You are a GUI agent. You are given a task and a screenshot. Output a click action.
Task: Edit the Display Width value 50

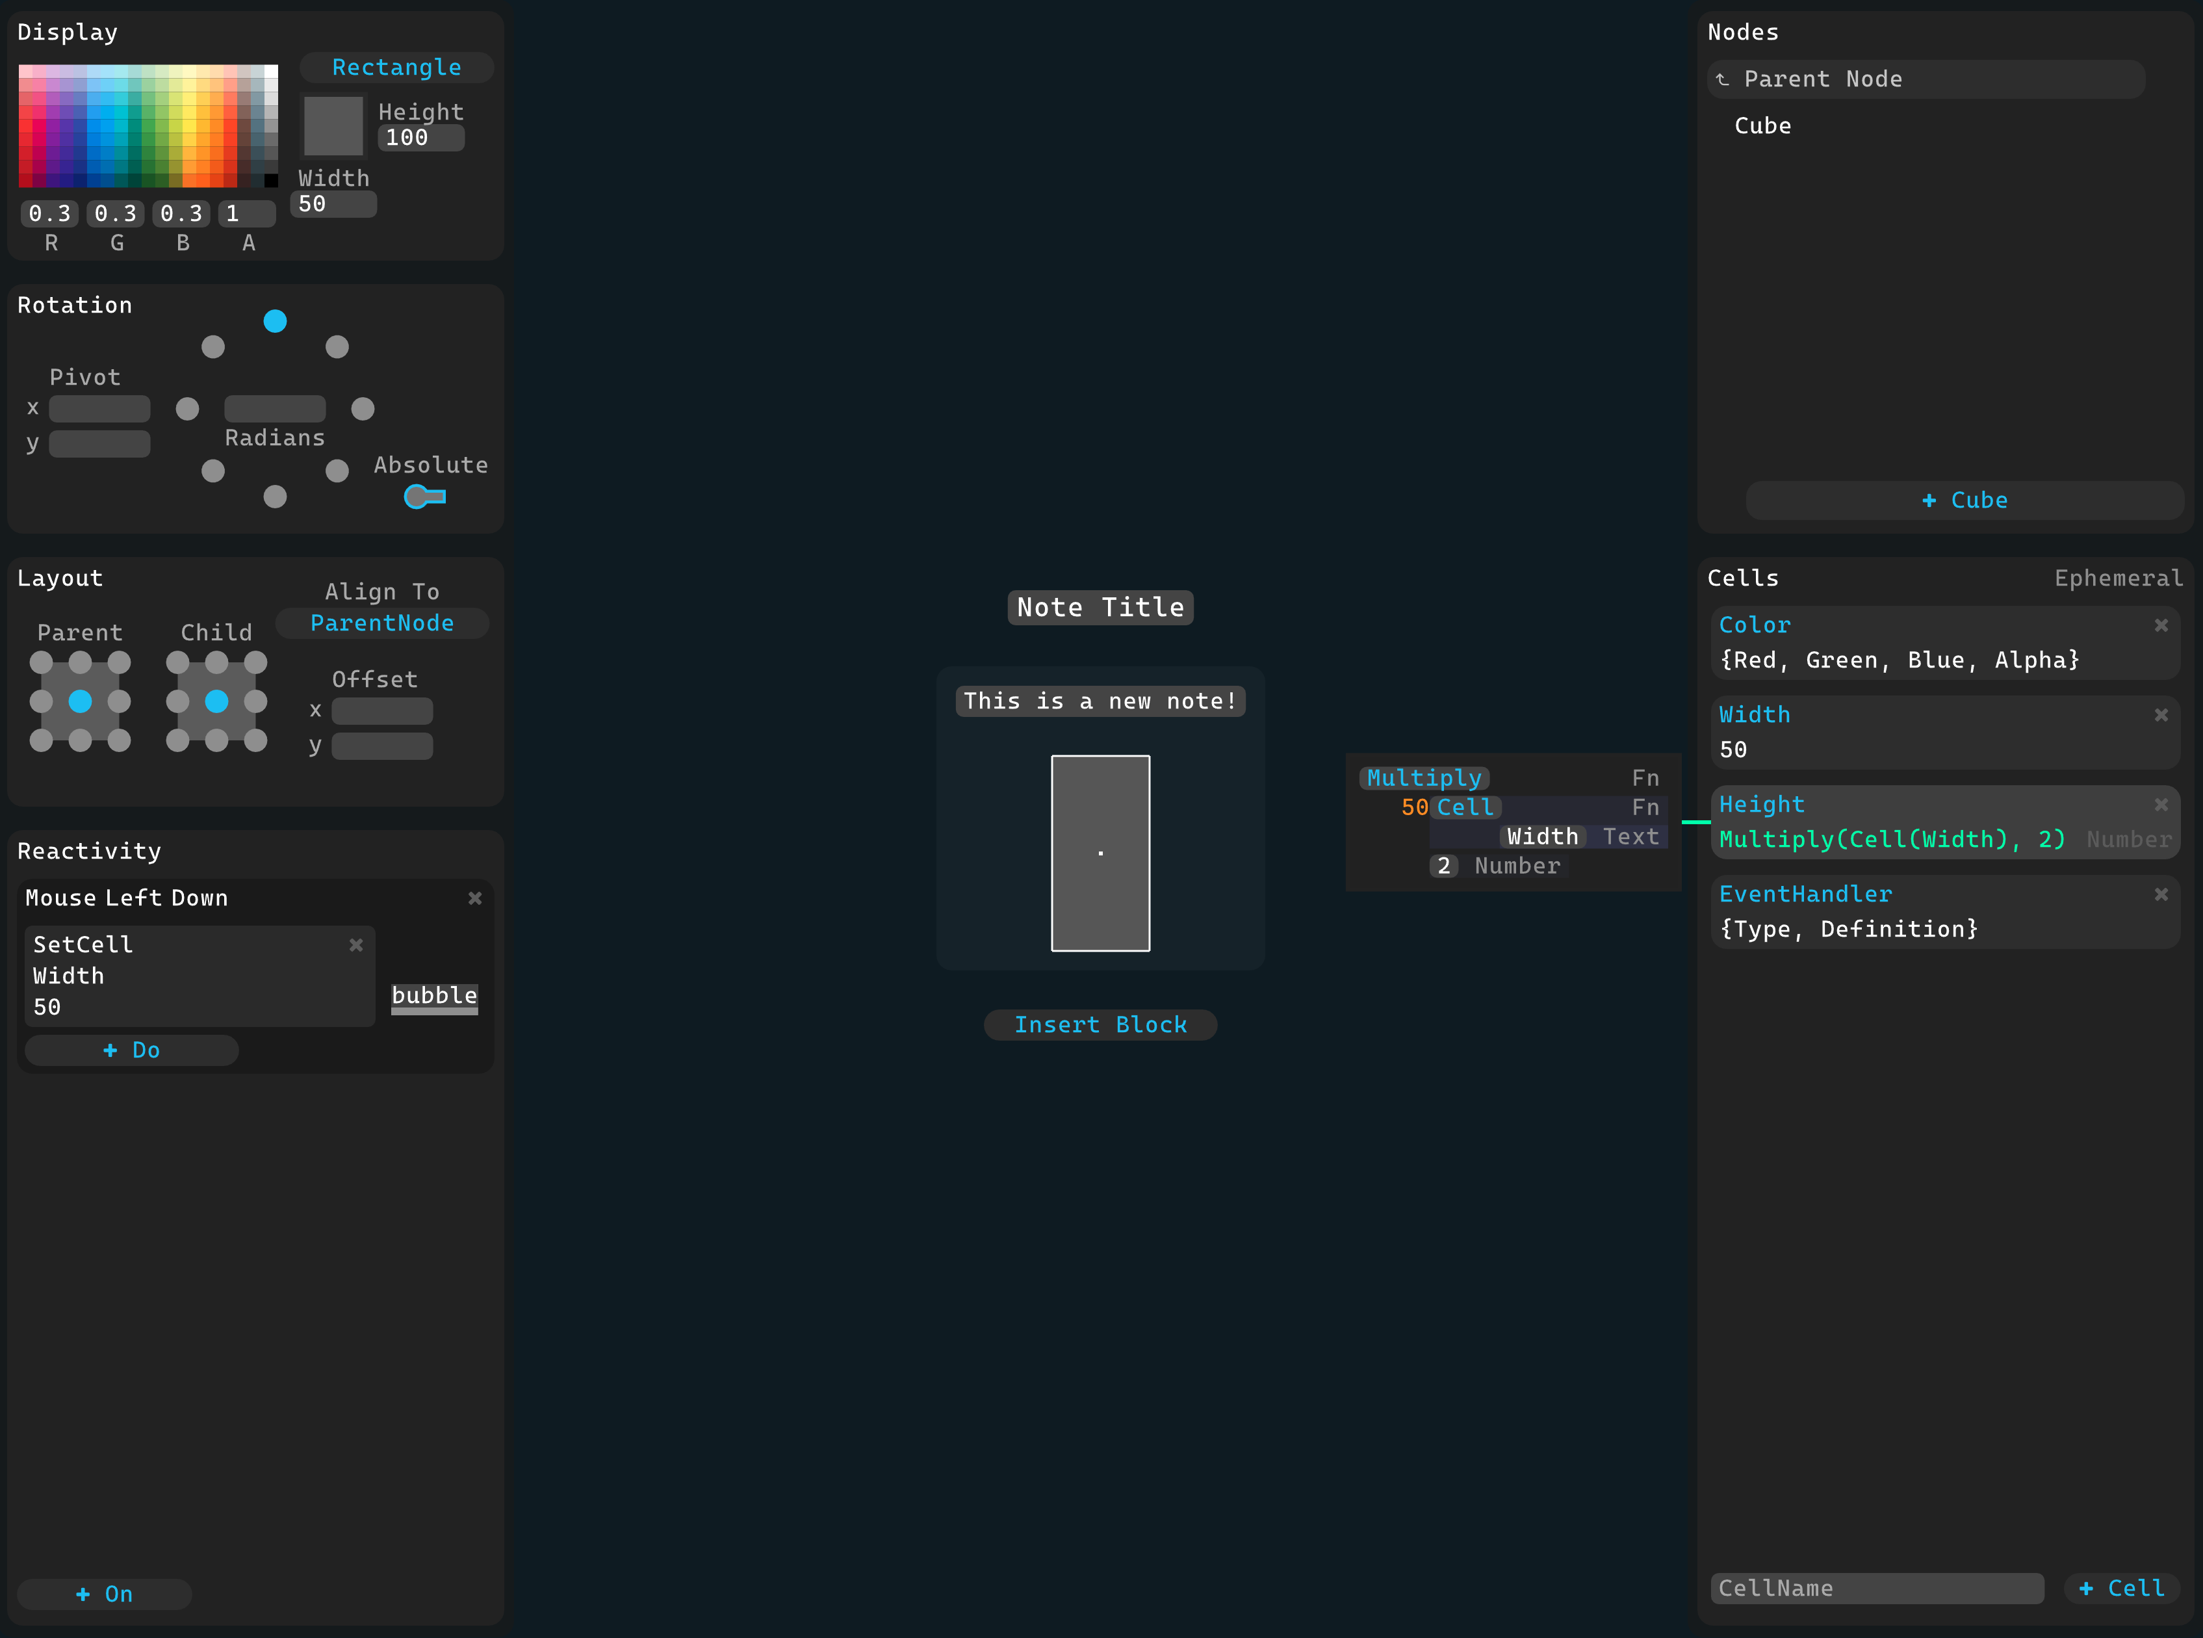pyautogui.click(x=333, y=204)
